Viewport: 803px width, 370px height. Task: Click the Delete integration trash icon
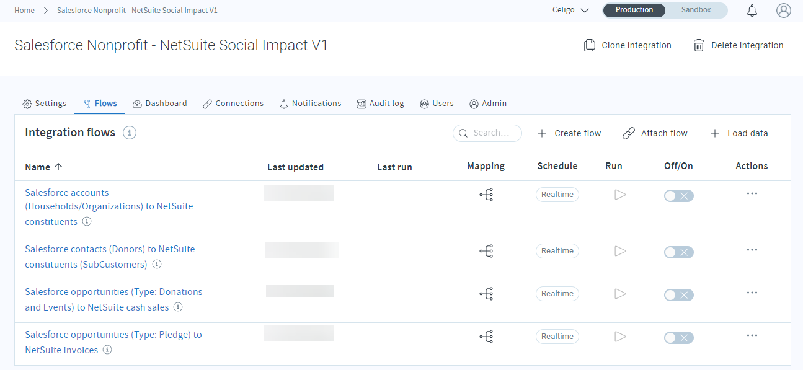[x=699, y=45]
